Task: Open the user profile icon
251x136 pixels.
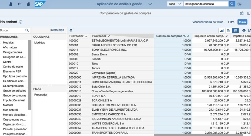Action: coord(11,4)
